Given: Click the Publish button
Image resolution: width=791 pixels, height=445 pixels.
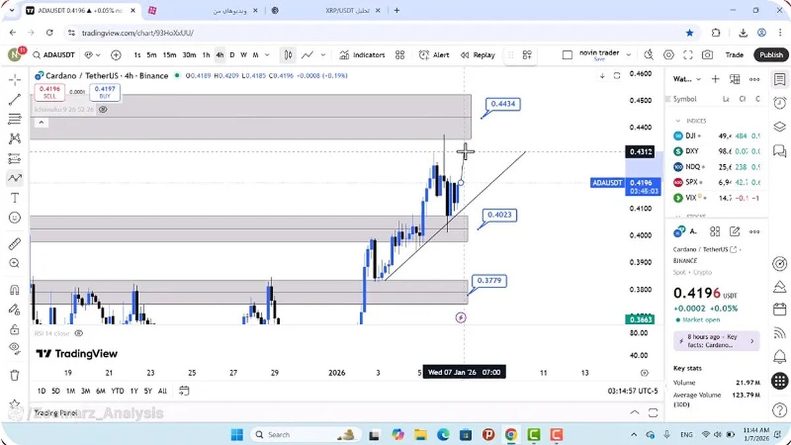Looking at the screenshot, I should (771, 55).
